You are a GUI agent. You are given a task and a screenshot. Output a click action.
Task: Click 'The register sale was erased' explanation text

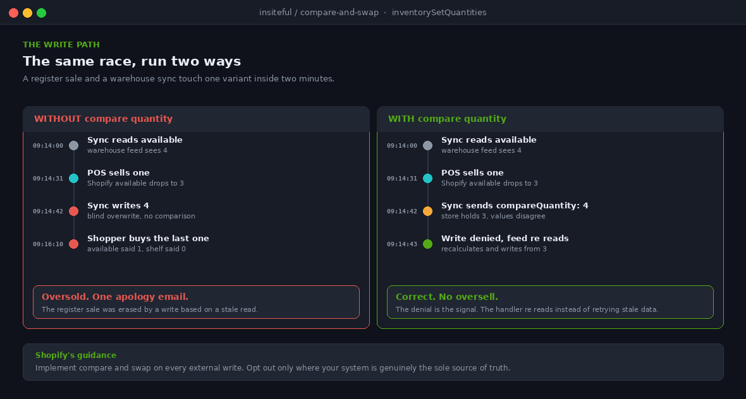tap(150, 310)
